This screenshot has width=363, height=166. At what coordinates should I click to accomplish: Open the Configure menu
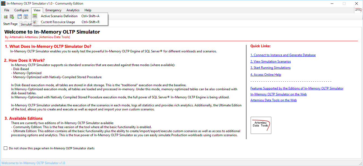coord(22,10)
